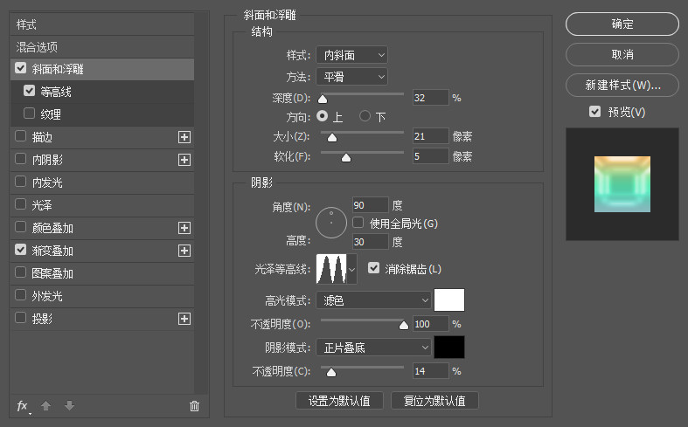The image size is (688, 427).
Task: Add another 渐变叠加 effect with plus icon
Action: [184, 251]
